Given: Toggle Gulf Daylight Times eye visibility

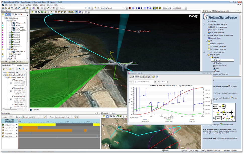Looking at the screenshot, I should pyautogui.click(x=17, y=125).
